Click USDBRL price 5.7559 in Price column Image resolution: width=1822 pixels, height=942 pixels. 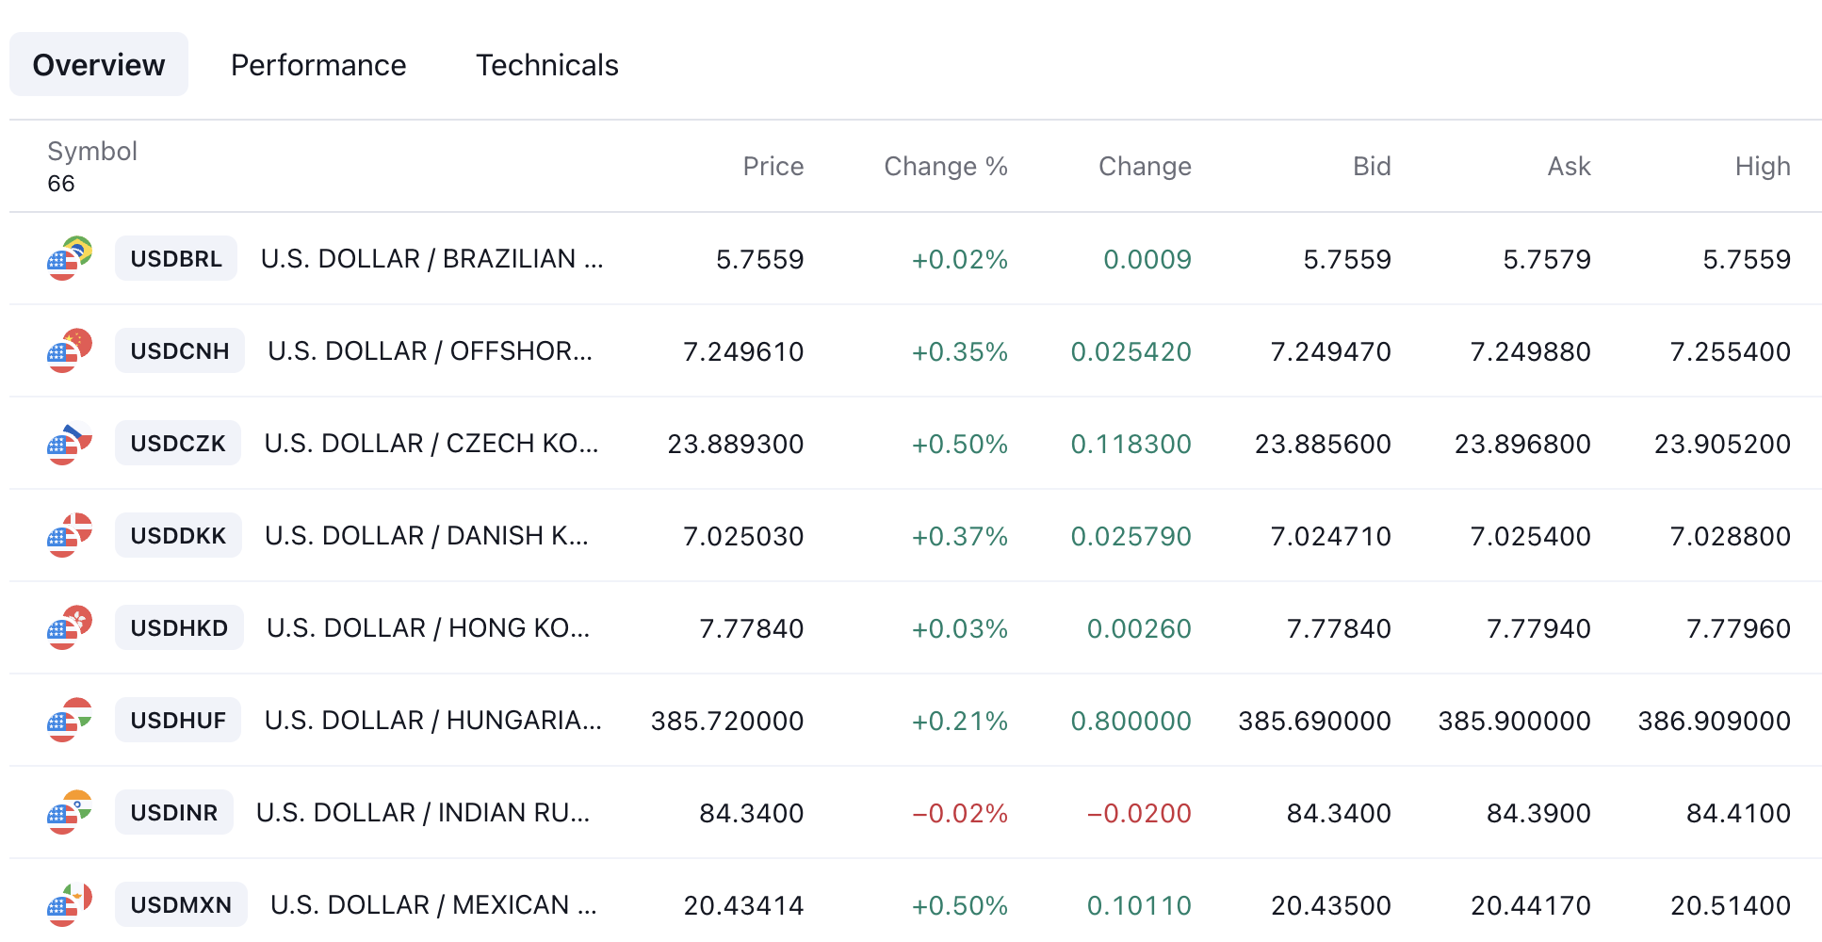[760, 259]
